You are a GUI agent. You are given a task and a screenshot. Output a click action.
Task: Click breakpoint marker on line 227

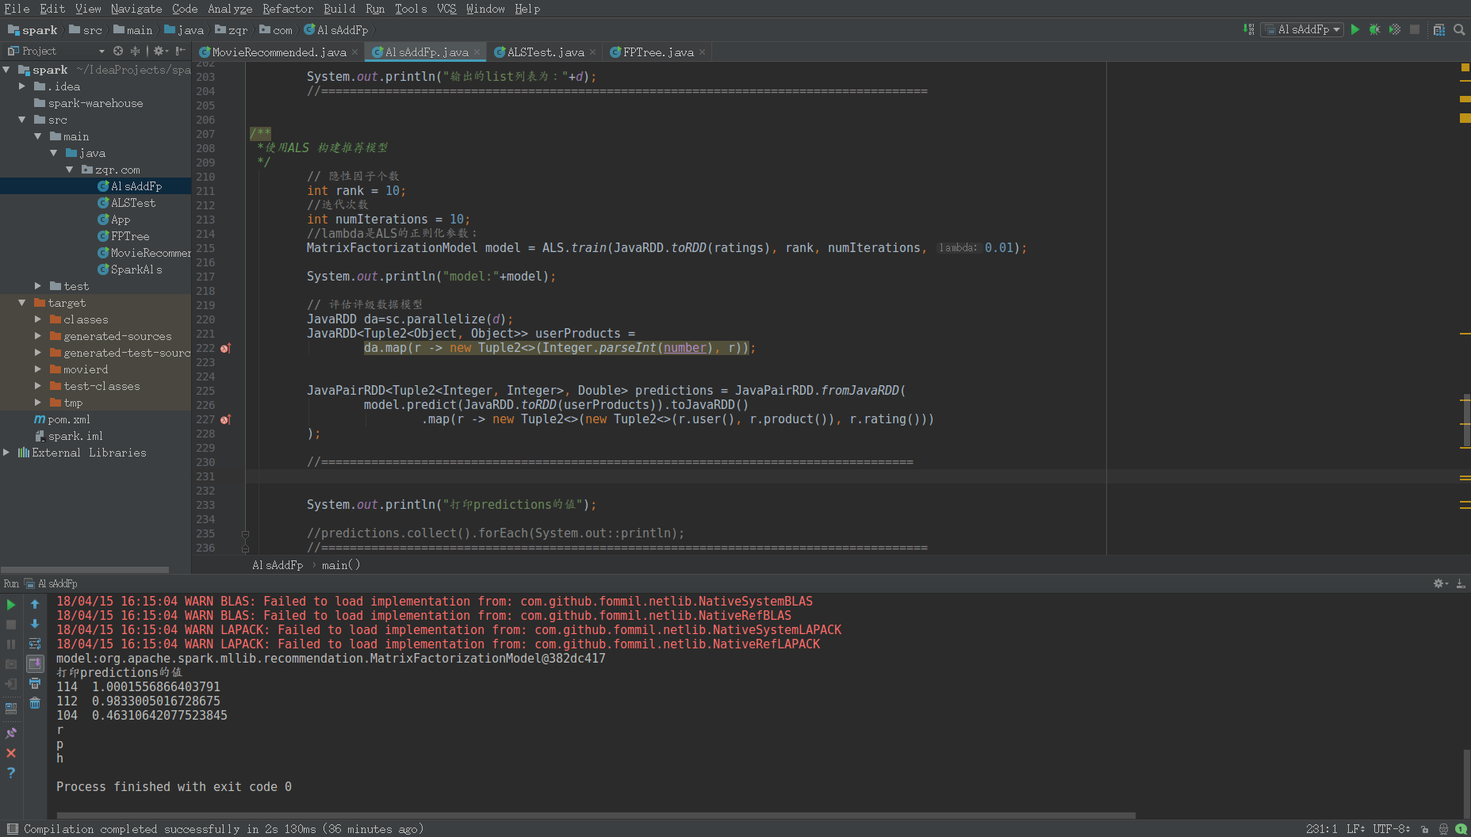pyautogui.click(x=225, y=419)
